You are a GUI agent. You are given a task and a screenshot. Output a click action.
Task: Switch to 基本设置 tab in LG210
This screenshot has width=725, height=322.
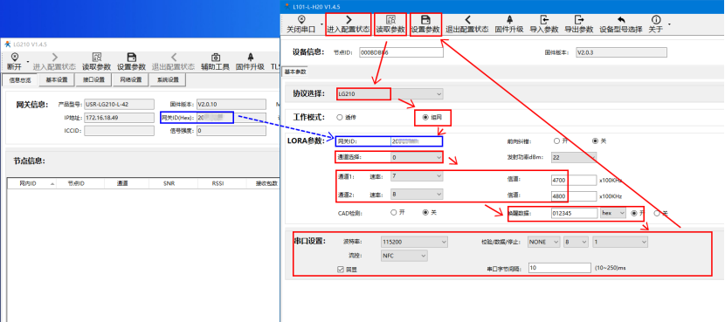(57, 80)
